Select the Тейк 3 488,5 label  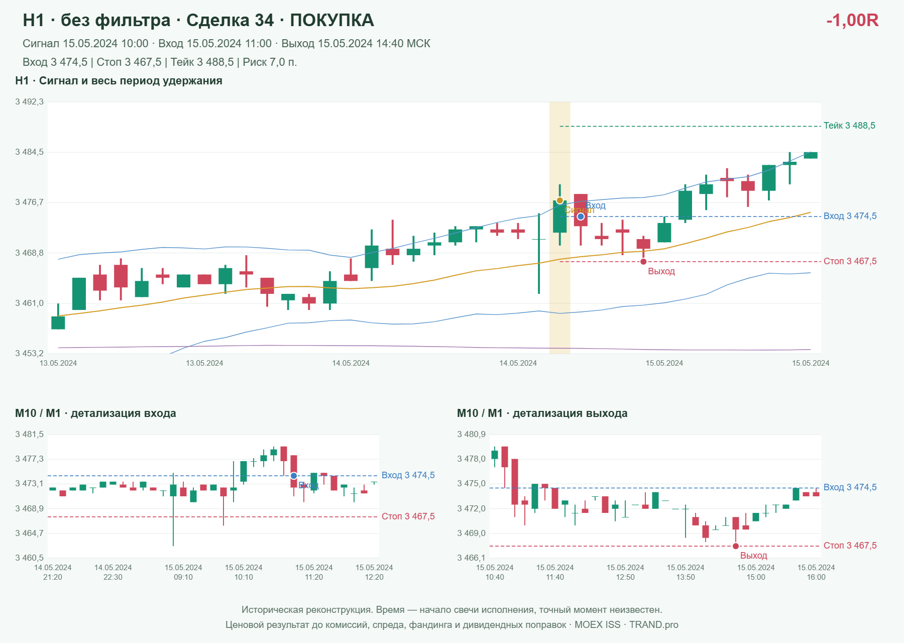[x=849, y=126]
